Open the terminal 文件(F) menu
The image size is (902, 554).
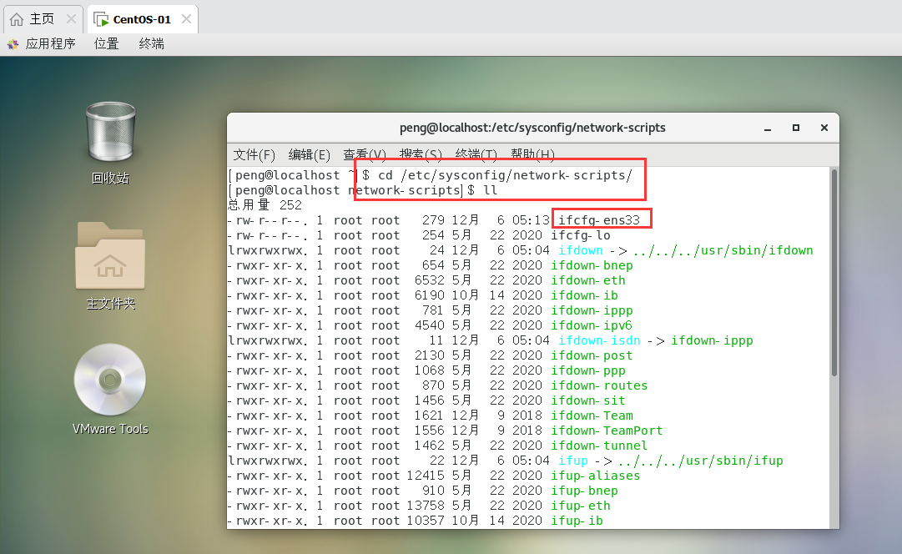254,154
